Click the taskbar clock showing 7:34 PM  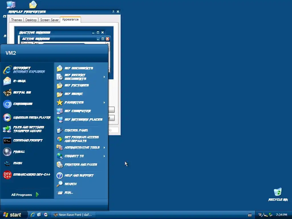click(281, 215)
